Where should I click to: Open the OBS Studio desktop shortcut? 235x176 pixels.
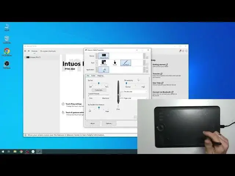[x=7, y=65]
